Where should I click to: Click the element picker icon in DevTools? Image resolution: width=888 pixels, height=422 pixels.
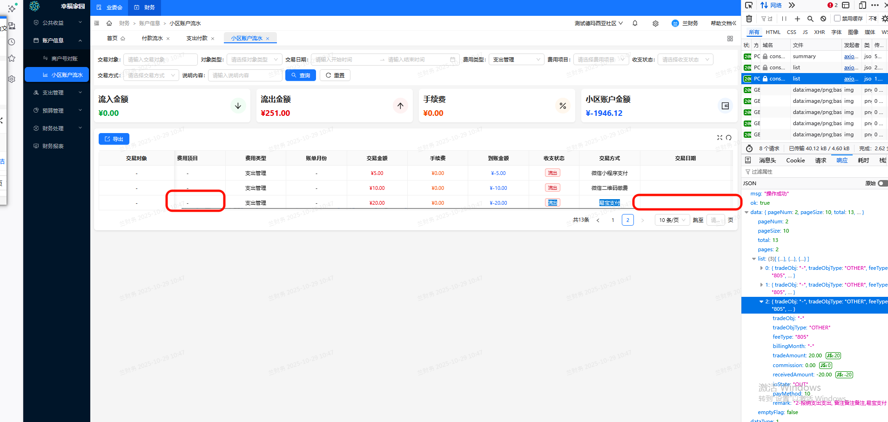coord(749,5)
